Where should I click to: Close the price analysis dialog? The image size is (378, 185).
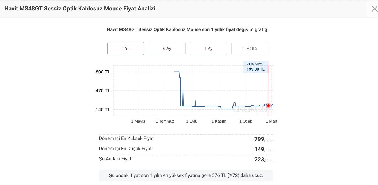coord(374,9)
